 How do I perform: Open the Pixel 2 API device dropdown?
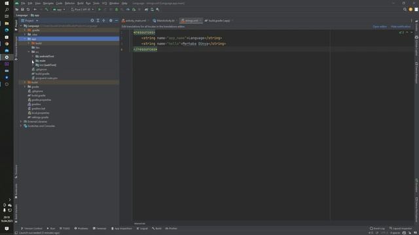coord(82,9)
